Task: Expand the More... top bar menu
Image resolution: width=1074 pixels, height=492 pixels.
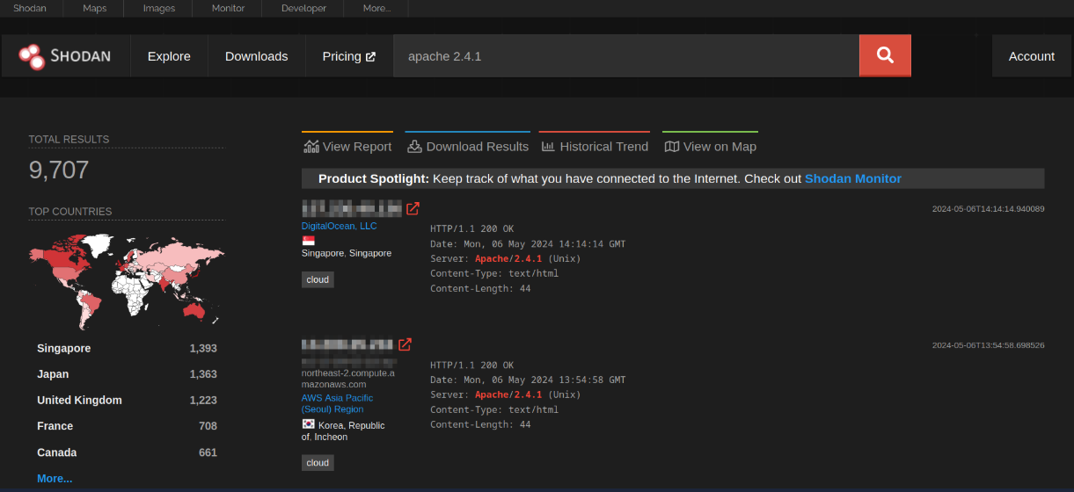Action: click(x=376, y=8)
